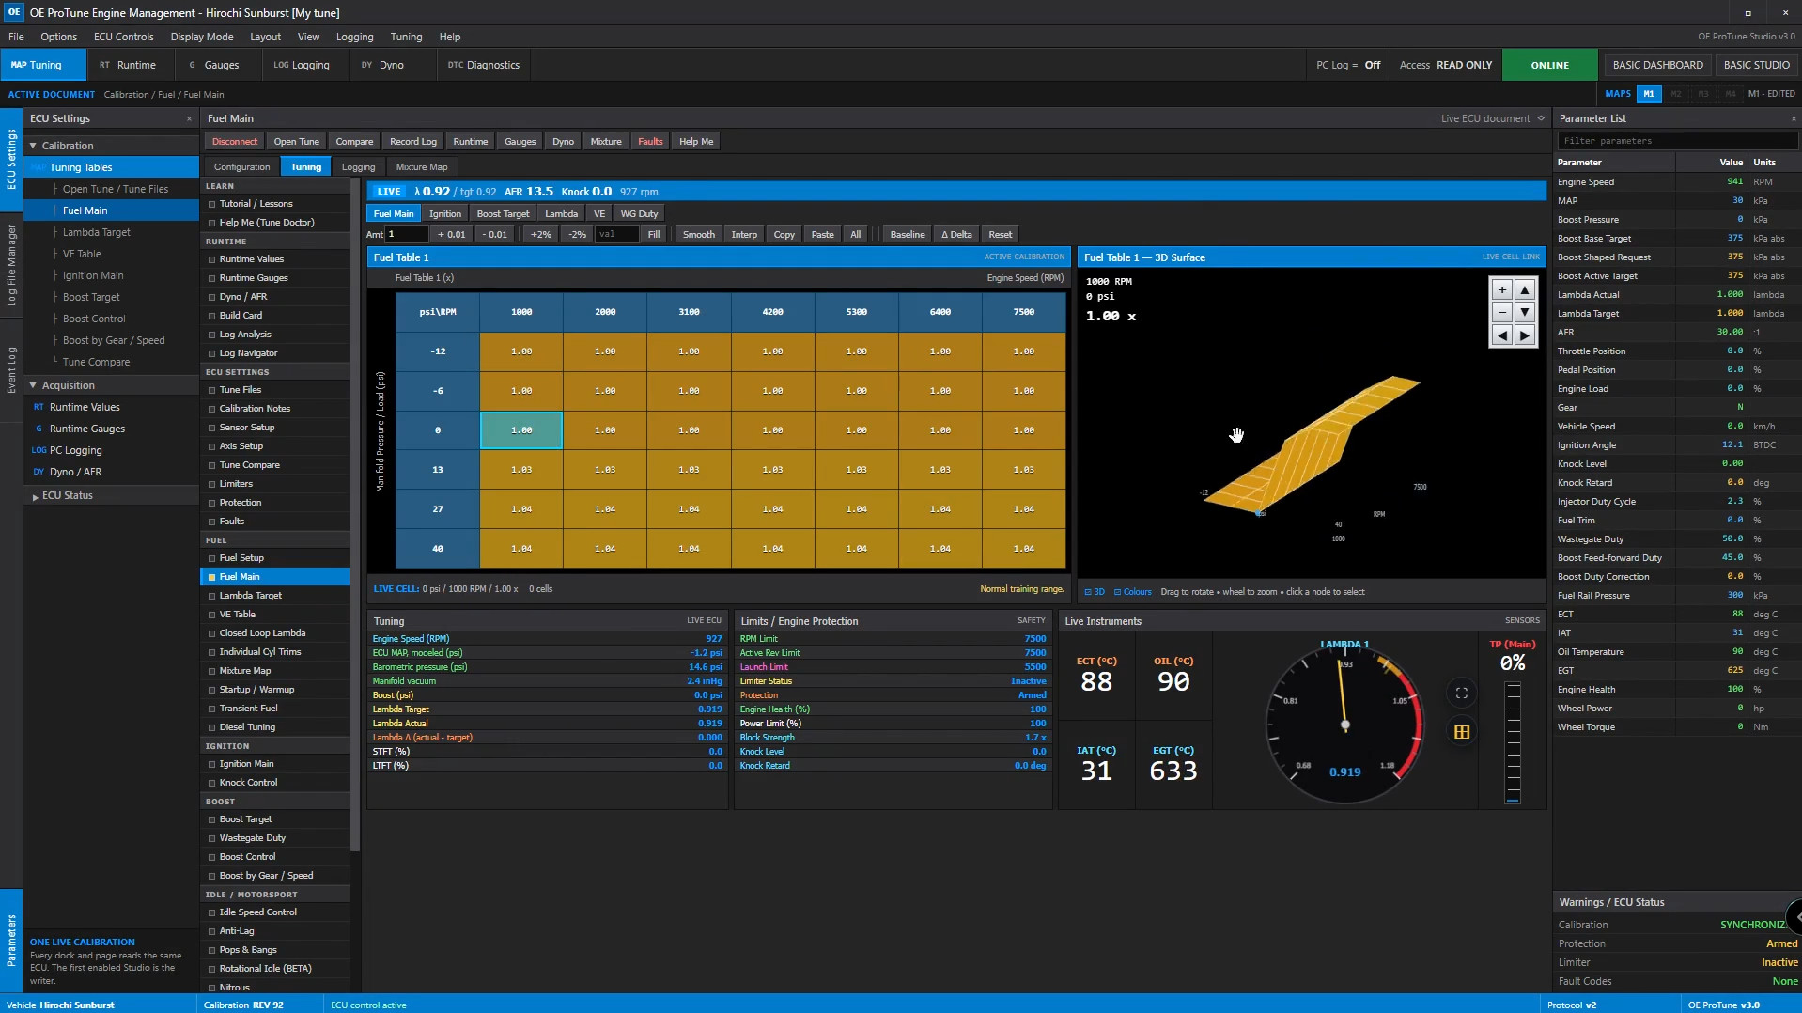The image size is (1802, 1013).
Task: Expand the ECU Status tree node
Action: click(x=35, y=496)
